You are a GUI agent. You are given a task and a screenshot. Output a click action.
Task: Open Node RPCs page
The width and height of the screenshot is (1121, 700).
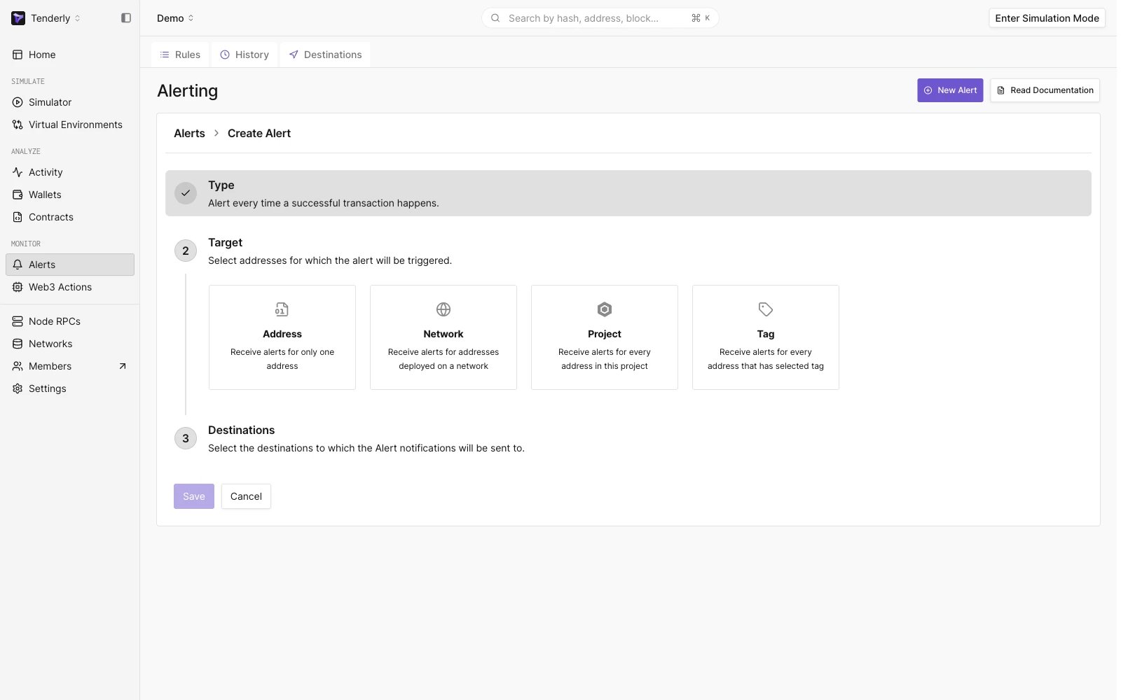click(70, 321)
